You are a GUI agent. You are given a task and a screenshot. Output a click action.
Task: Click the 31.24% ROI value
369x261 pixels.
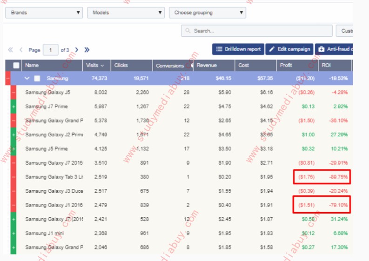coord(339,219)
